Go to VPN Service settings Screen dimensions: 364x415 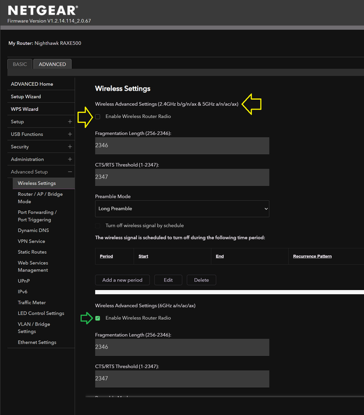(x=32, y=241)
